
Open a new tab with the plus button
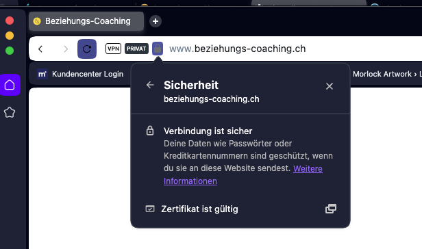tap(156, 21)
